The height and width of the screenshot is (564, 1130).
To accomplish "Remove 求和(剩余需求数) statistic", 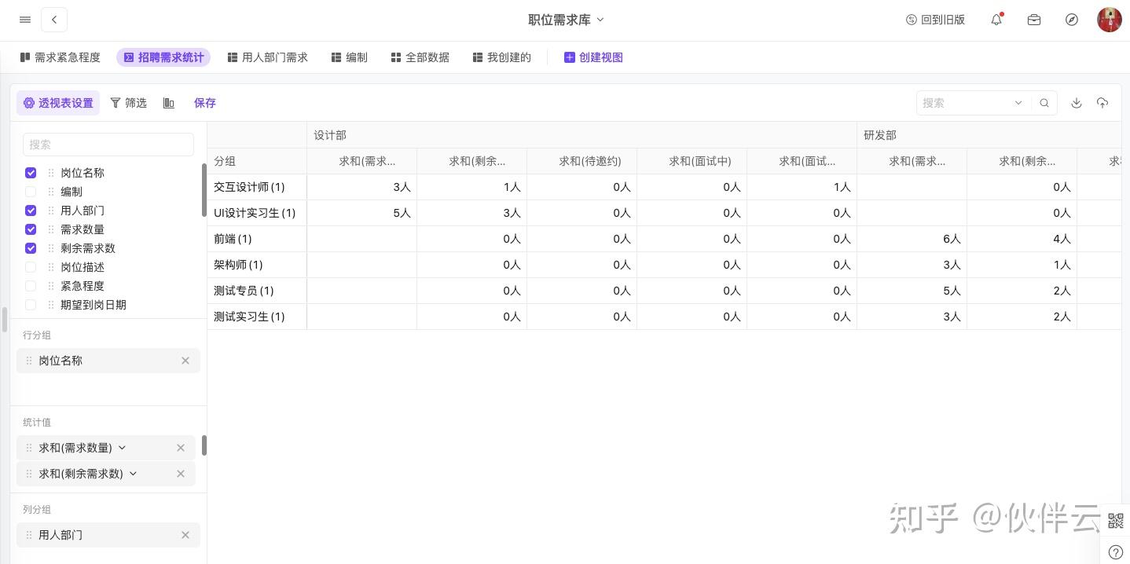I will click(181, 474).
